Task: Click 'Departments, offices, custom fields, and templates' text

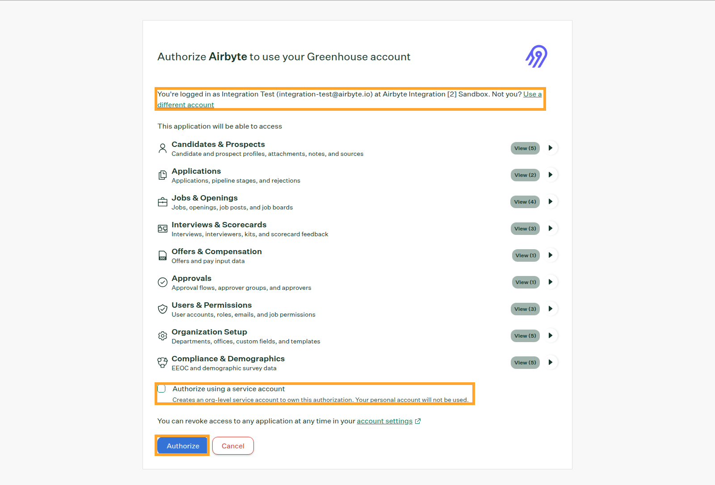Action: click(x=246, y=341)
